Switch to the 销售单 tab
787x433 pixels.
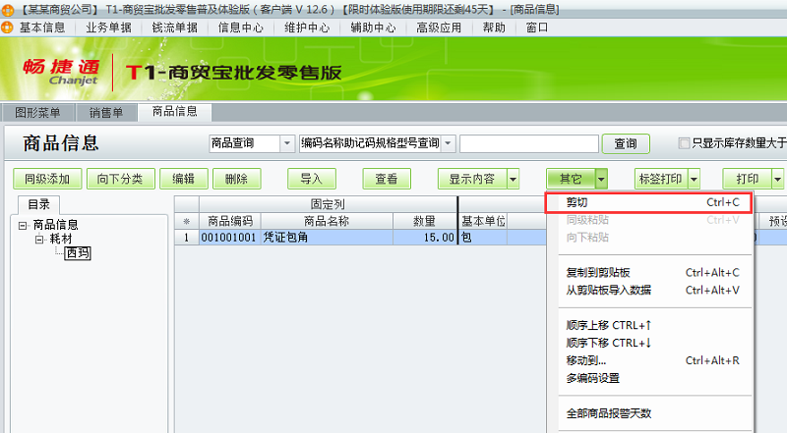point(106,113)
